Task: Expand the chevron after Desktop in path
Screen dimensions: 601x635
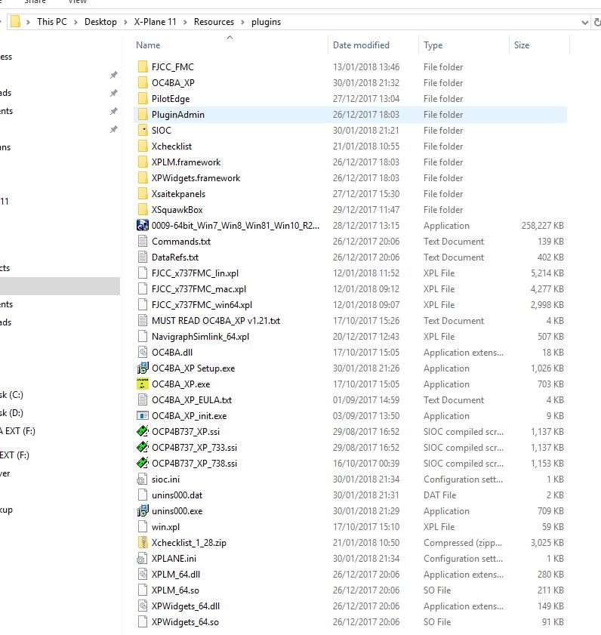Action: point(125,22)
